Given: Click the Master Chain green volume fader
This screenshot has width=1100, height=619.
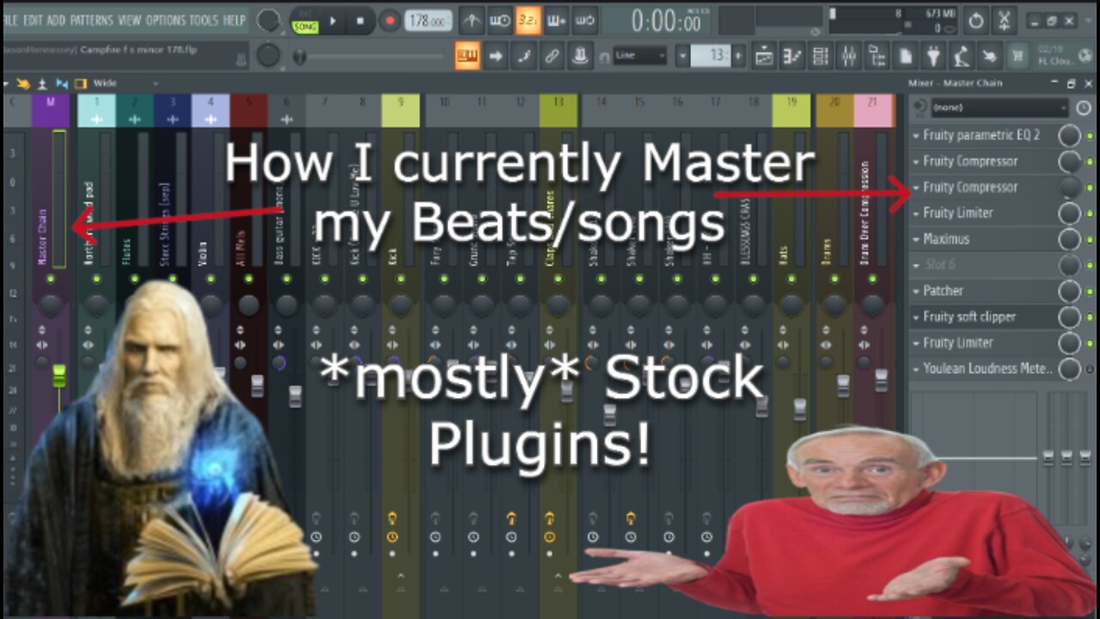Looking at the screenshot, I should tap(58, 376).
